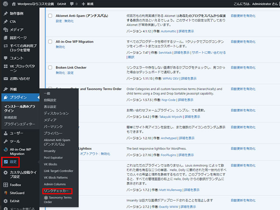Viewport: 280px width, 210px height.
Task: Tick the Broken Link Checker checkbox
Action: pos(50,68)
